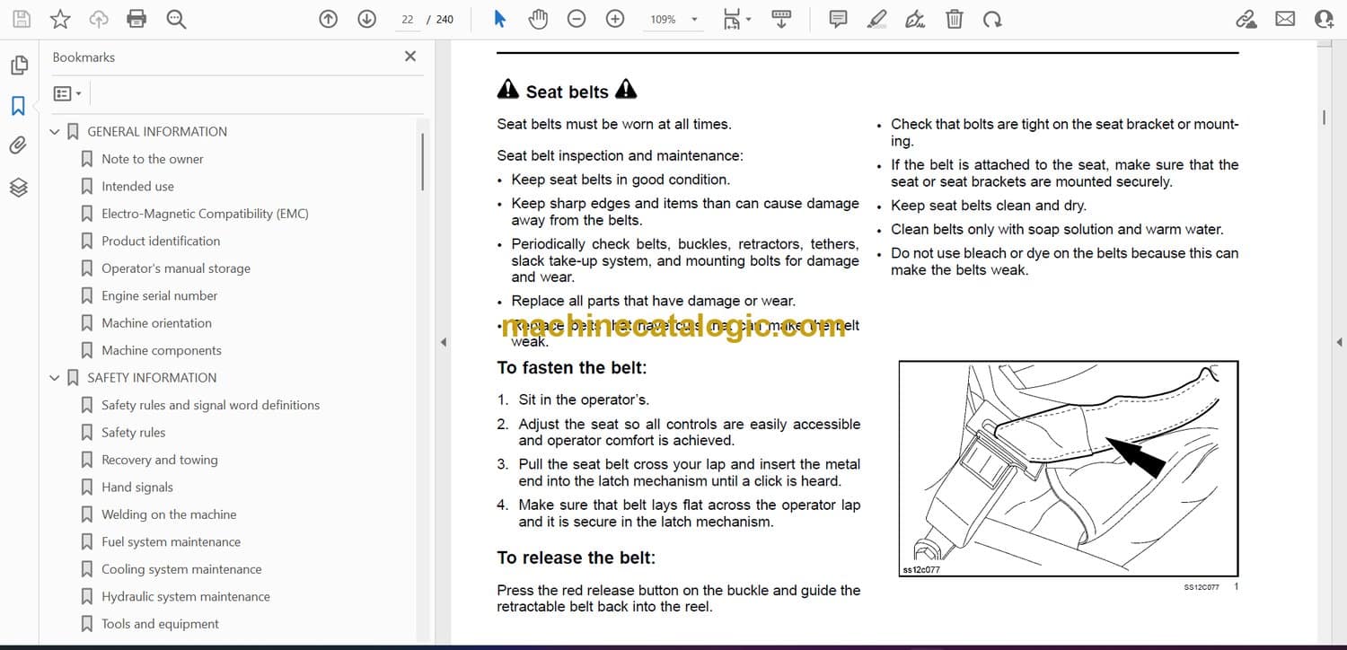Collapse the left navigation pane
Screen dimensions: 1347x650
[x=442, y=342]
